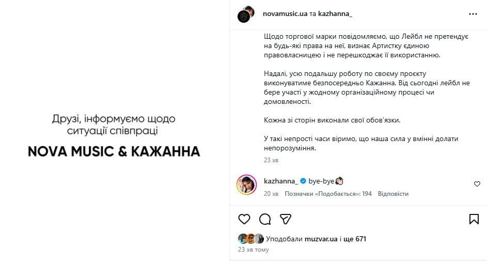This screenshot has height=262, width=487.
Task: Open the novamusic.ua avatar in the post header
Action: [245, 14]
